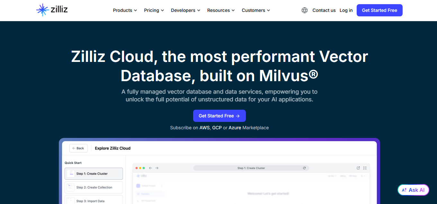Click the Back button in Explore panel

(x=78, y=148)
